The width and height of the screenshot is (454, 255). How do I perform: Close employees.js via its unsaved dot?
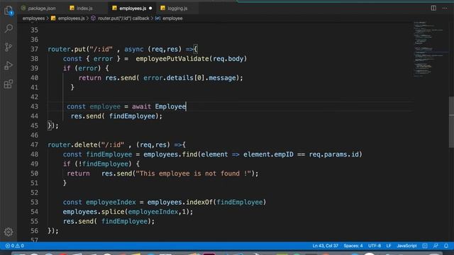(x=150, y=8)
